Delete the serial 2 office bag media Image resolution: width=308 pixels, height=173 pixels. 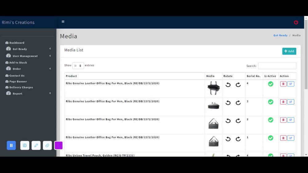coord(283,120)
